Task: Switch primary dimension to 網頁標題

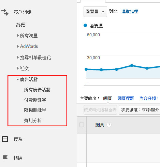Action: (126, 98)
